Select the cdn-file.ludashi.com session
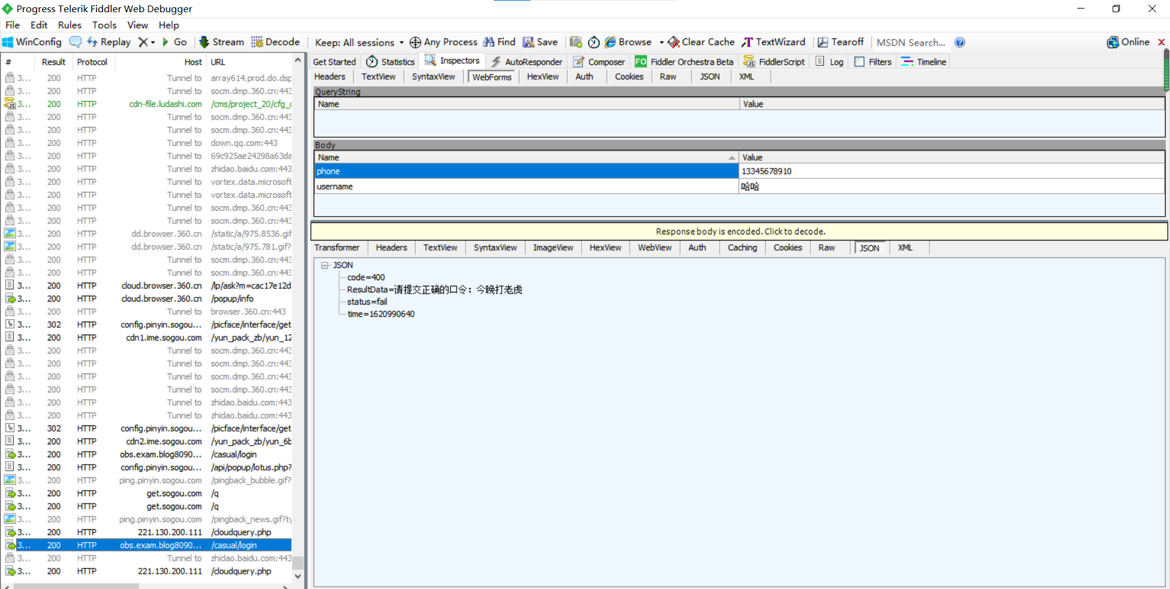Screen dimensions: 1170x589 (148, 104)
